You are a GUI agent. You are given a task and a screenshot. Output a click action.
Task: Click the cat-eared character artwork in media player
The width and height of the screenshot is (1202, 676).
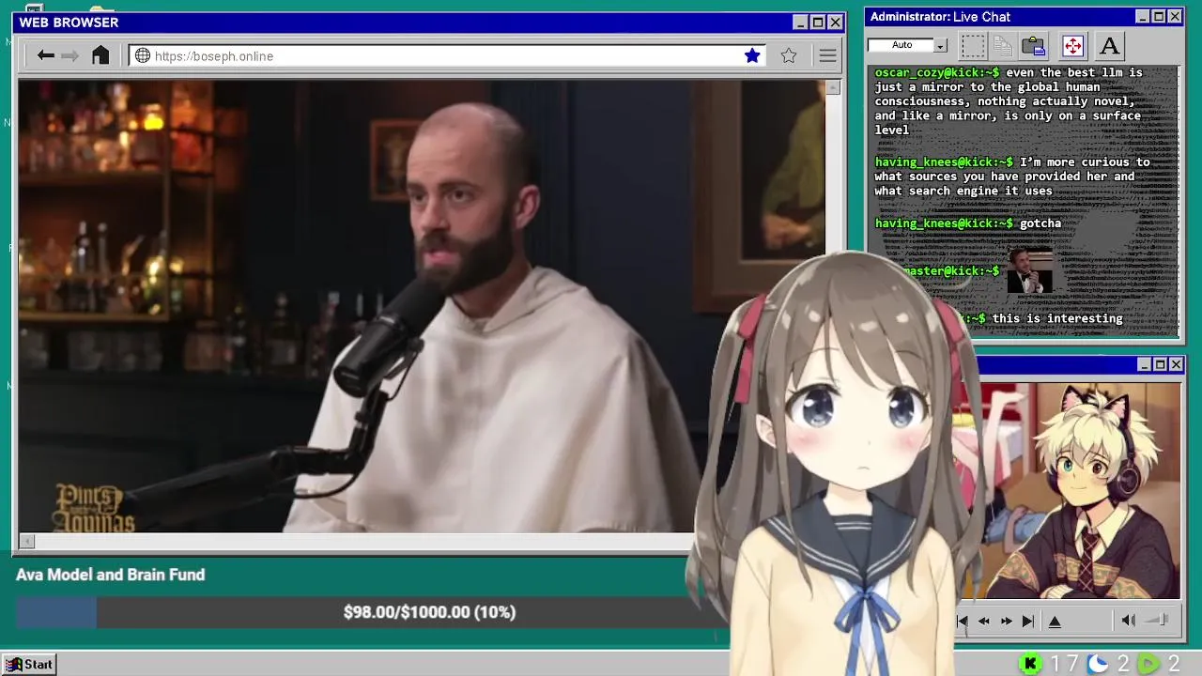coord(1080,490)
